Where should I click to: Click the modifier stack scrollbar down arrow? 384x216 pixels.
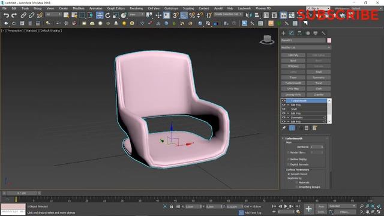point(329,121)
